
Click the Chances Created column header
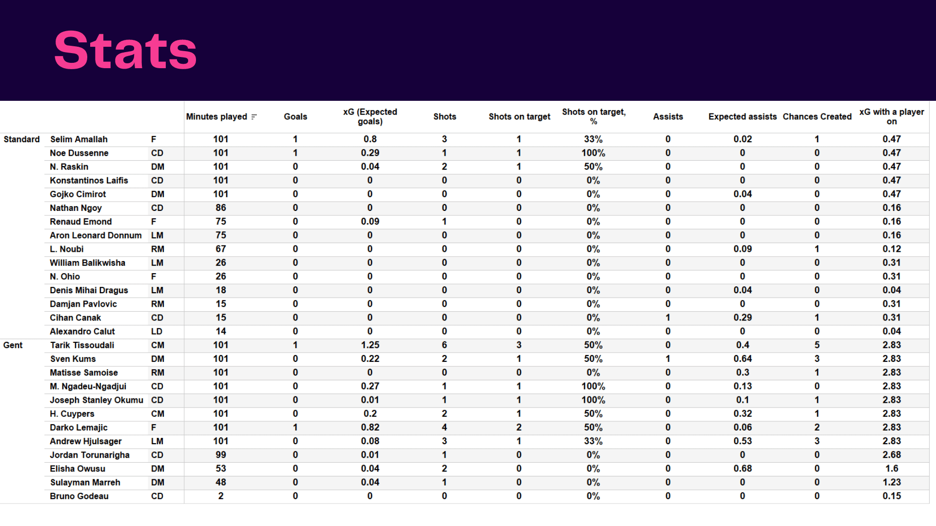[x=817, y=117]
